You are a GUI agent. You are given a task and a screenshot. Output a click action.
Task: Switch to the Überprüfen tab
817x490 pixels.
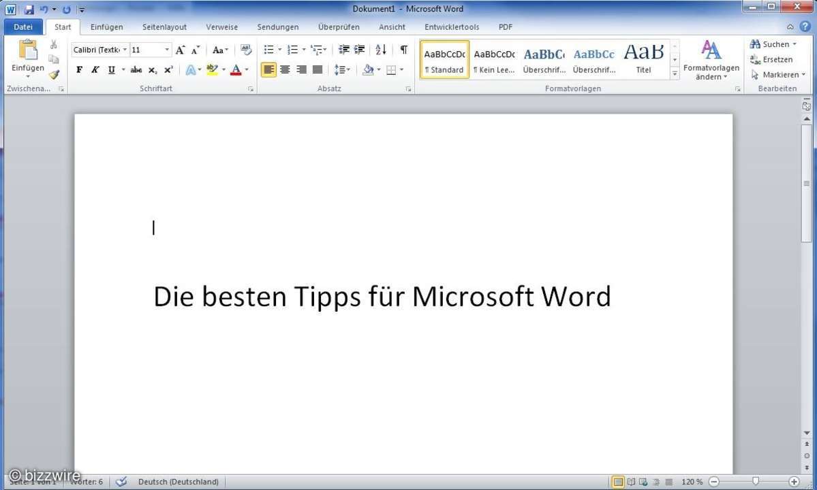[339, 27]
